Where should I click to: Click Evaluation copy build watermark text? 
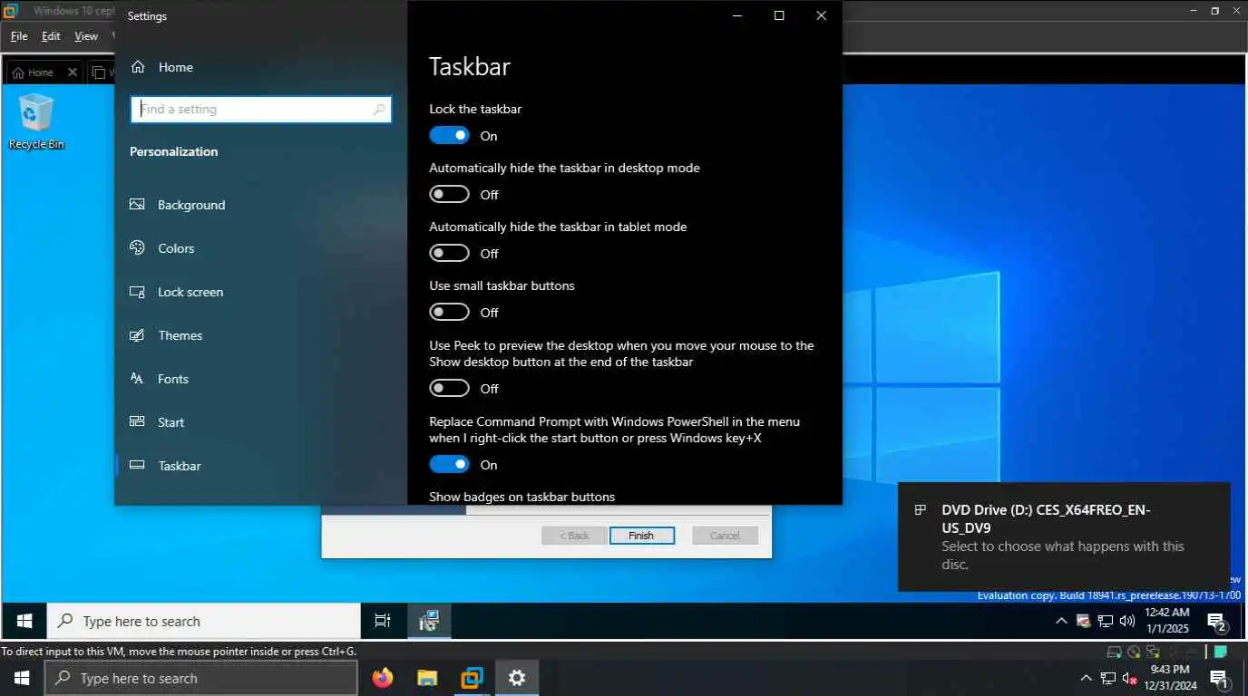pyautogui.click(x=1108, y=595)
